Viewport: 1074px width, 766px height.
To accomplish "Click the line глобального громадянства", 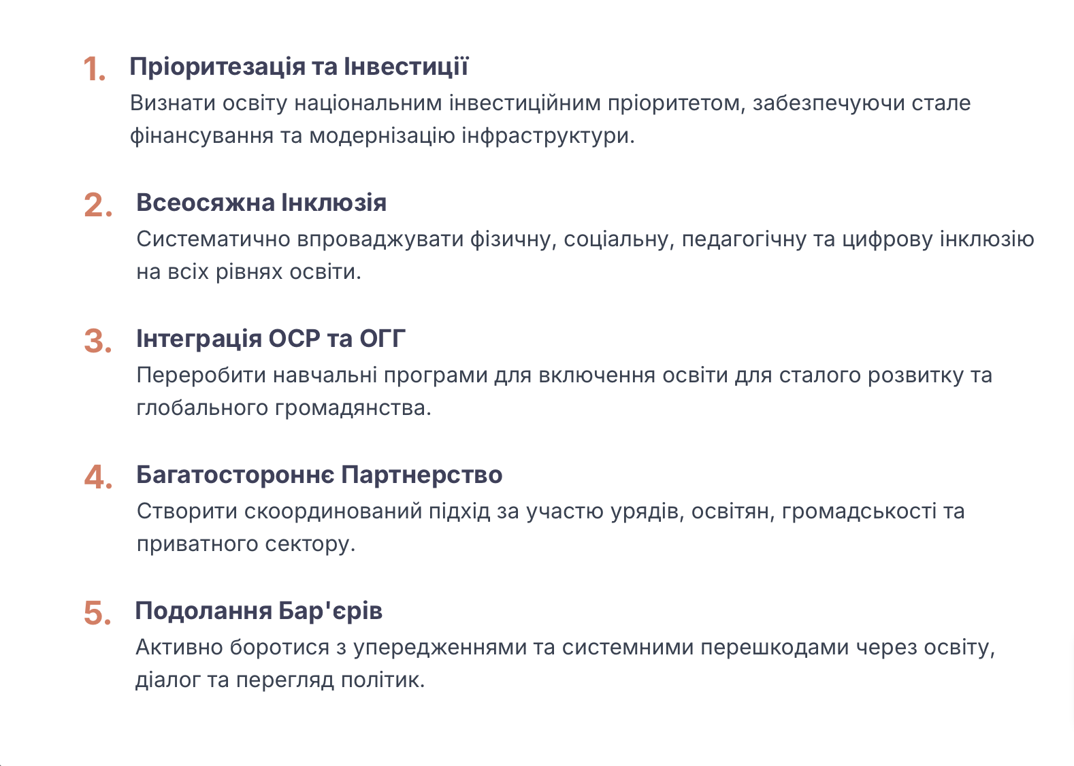I will (x=284, y=408).
